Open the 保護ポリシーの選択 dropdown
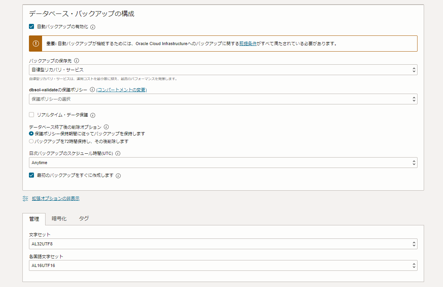This screenshot has height=287, width=443. click(223, 99)
